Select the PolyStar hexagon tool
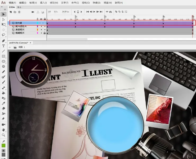This screenshot has width=196, height=159. click(x=3, y=66)
